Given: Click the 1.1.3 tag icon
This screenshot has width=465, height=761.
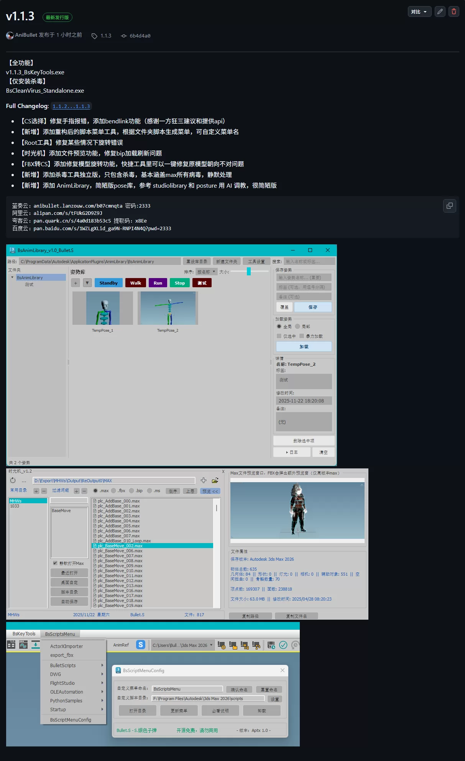Looking at the screenshot, I should 94,36.
